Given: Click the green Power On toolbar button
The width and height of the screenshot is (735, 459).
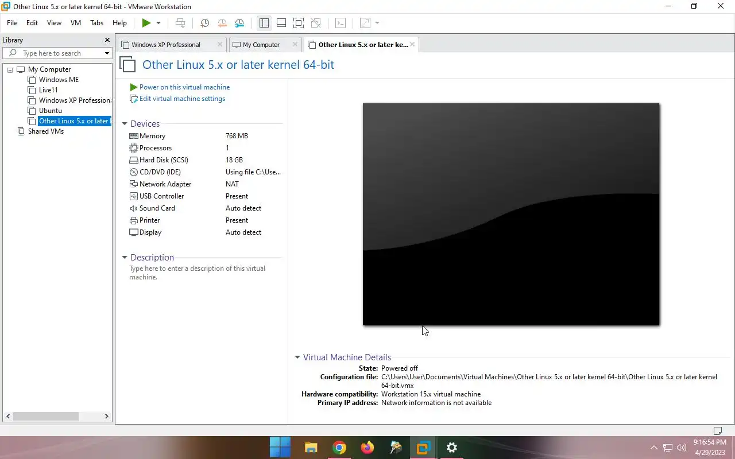Looking at the screenshot, I should coord(146,23).
